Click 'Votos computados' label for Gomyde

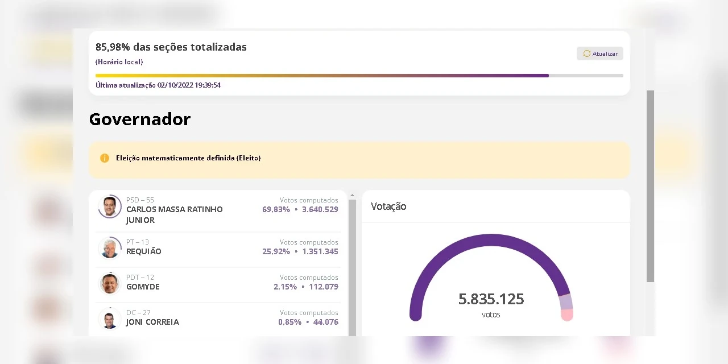pos(309,278)
